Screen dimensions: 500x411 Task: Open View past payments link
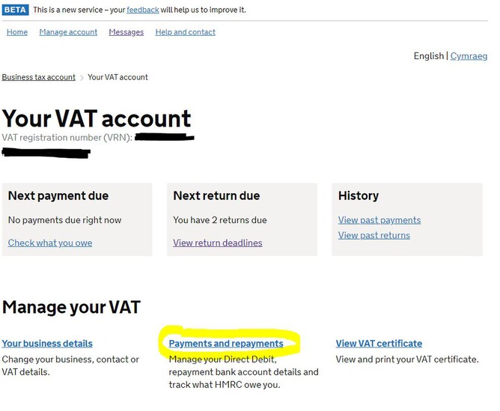(x=379, y=220)
